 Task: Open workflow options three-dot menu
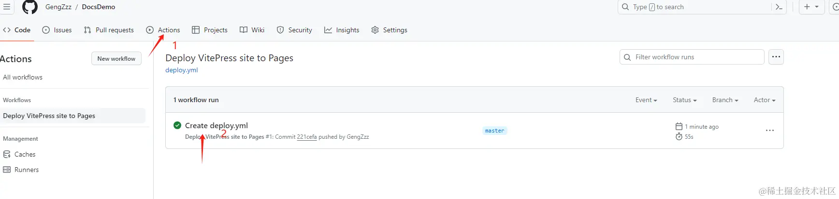click(776, 57)
